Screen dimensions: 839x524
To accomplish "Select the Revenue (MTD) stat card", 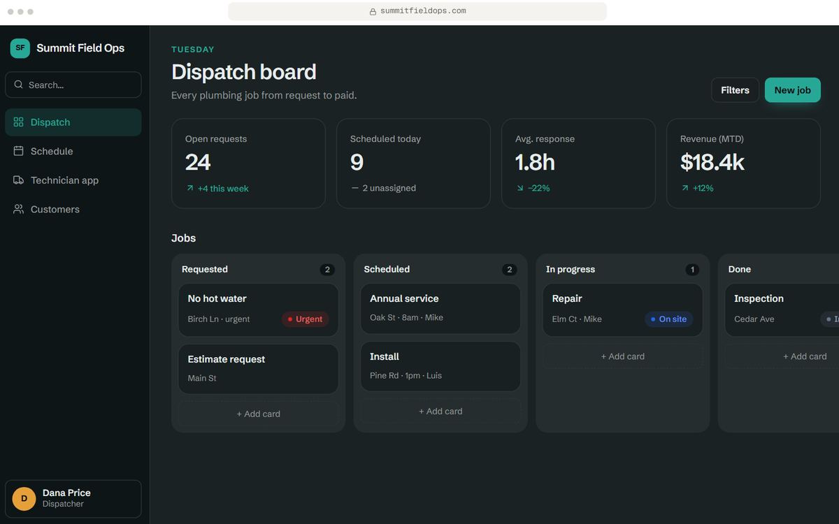I will (743, 163).
